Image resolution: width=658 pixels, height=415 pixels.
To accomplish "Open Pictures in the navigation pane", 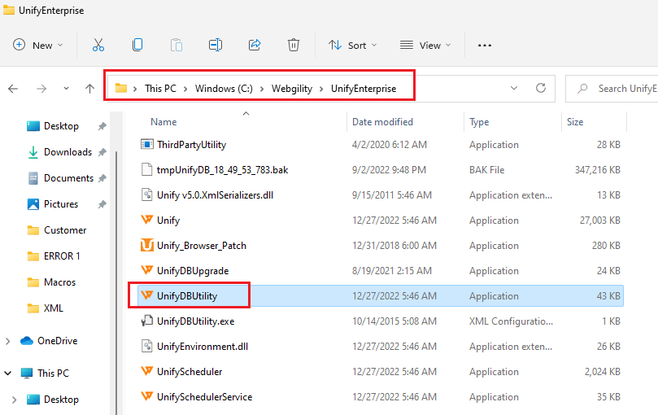I will [61, 204].
